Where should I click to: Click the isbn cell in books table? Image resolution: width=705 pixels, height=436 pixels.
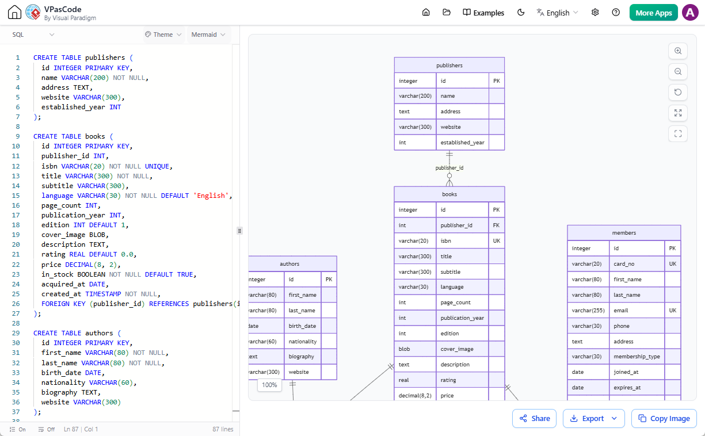click(463, 240)
